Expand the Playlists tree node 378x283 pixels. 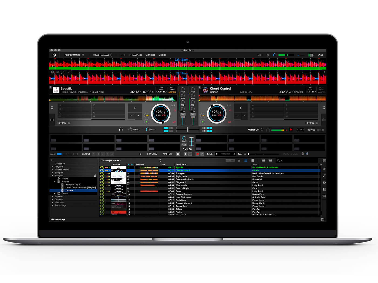[x=52, y=167]
